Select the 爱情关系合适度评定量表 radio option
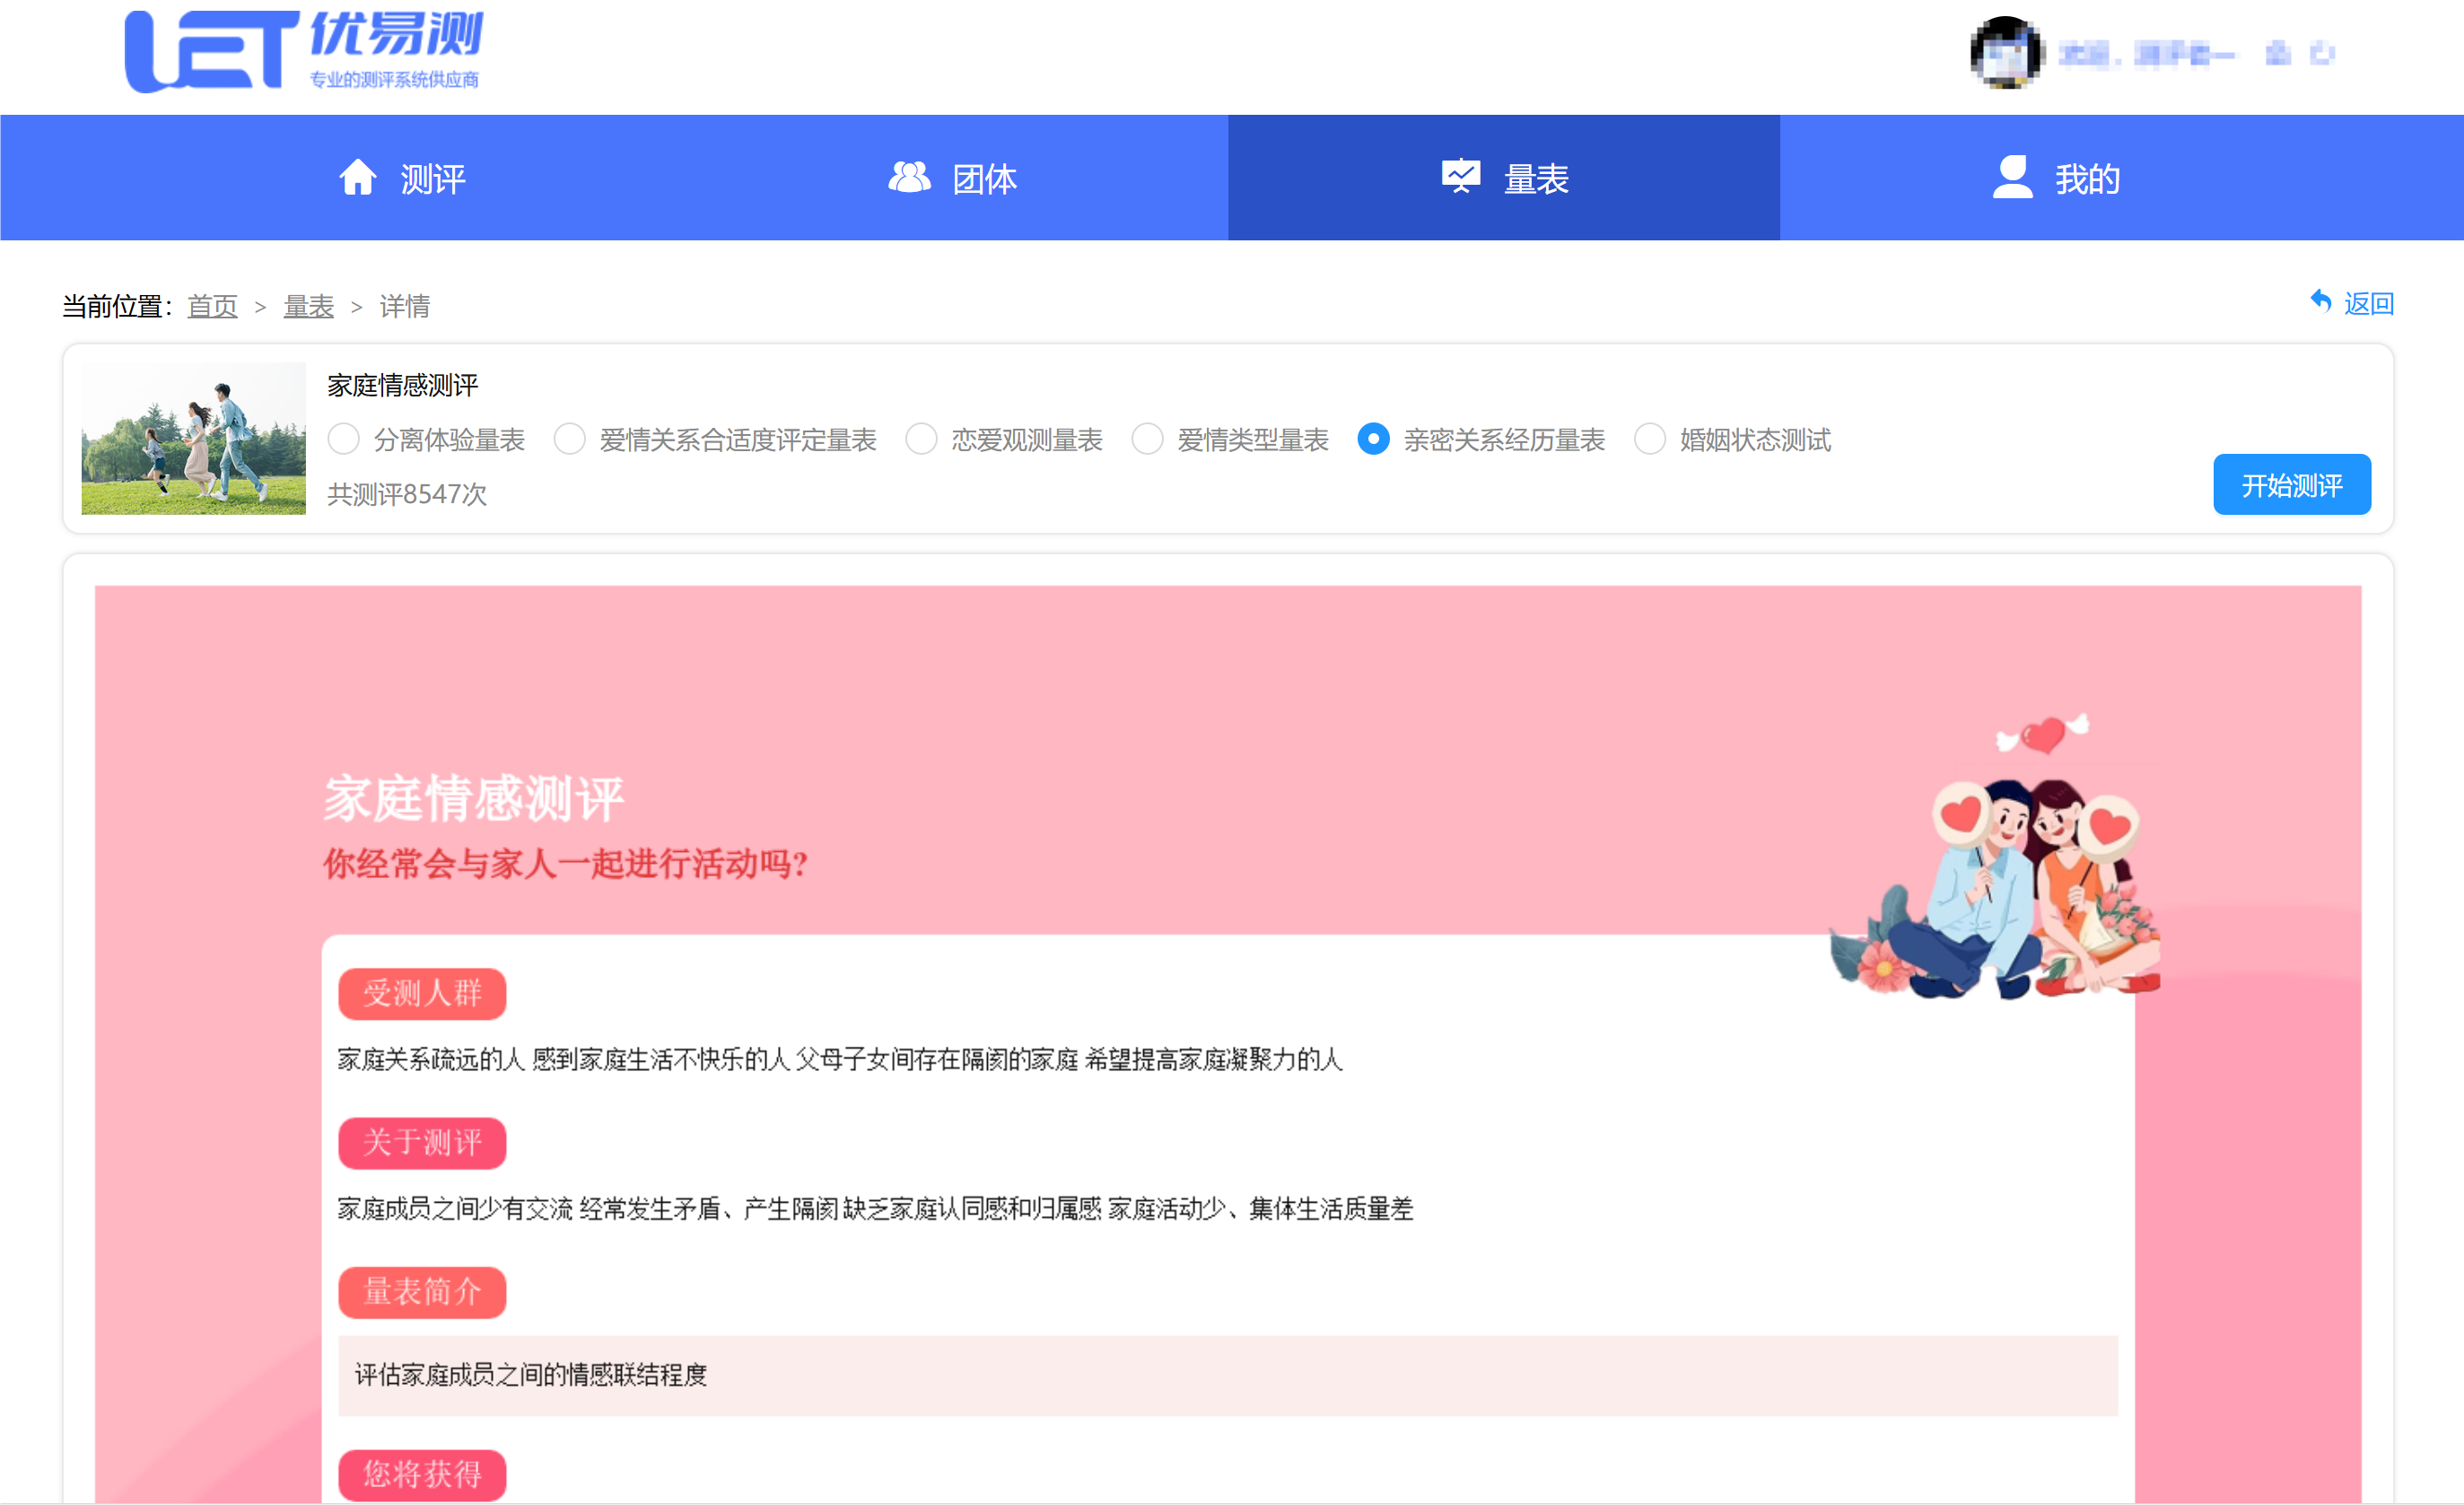The width and height of the screenshot is (2464, 1505). [569, 439]
